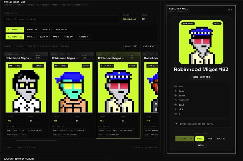The width and height of the screenshot is (243, 161).
Task: Click the token value #78
Action: 9,121
